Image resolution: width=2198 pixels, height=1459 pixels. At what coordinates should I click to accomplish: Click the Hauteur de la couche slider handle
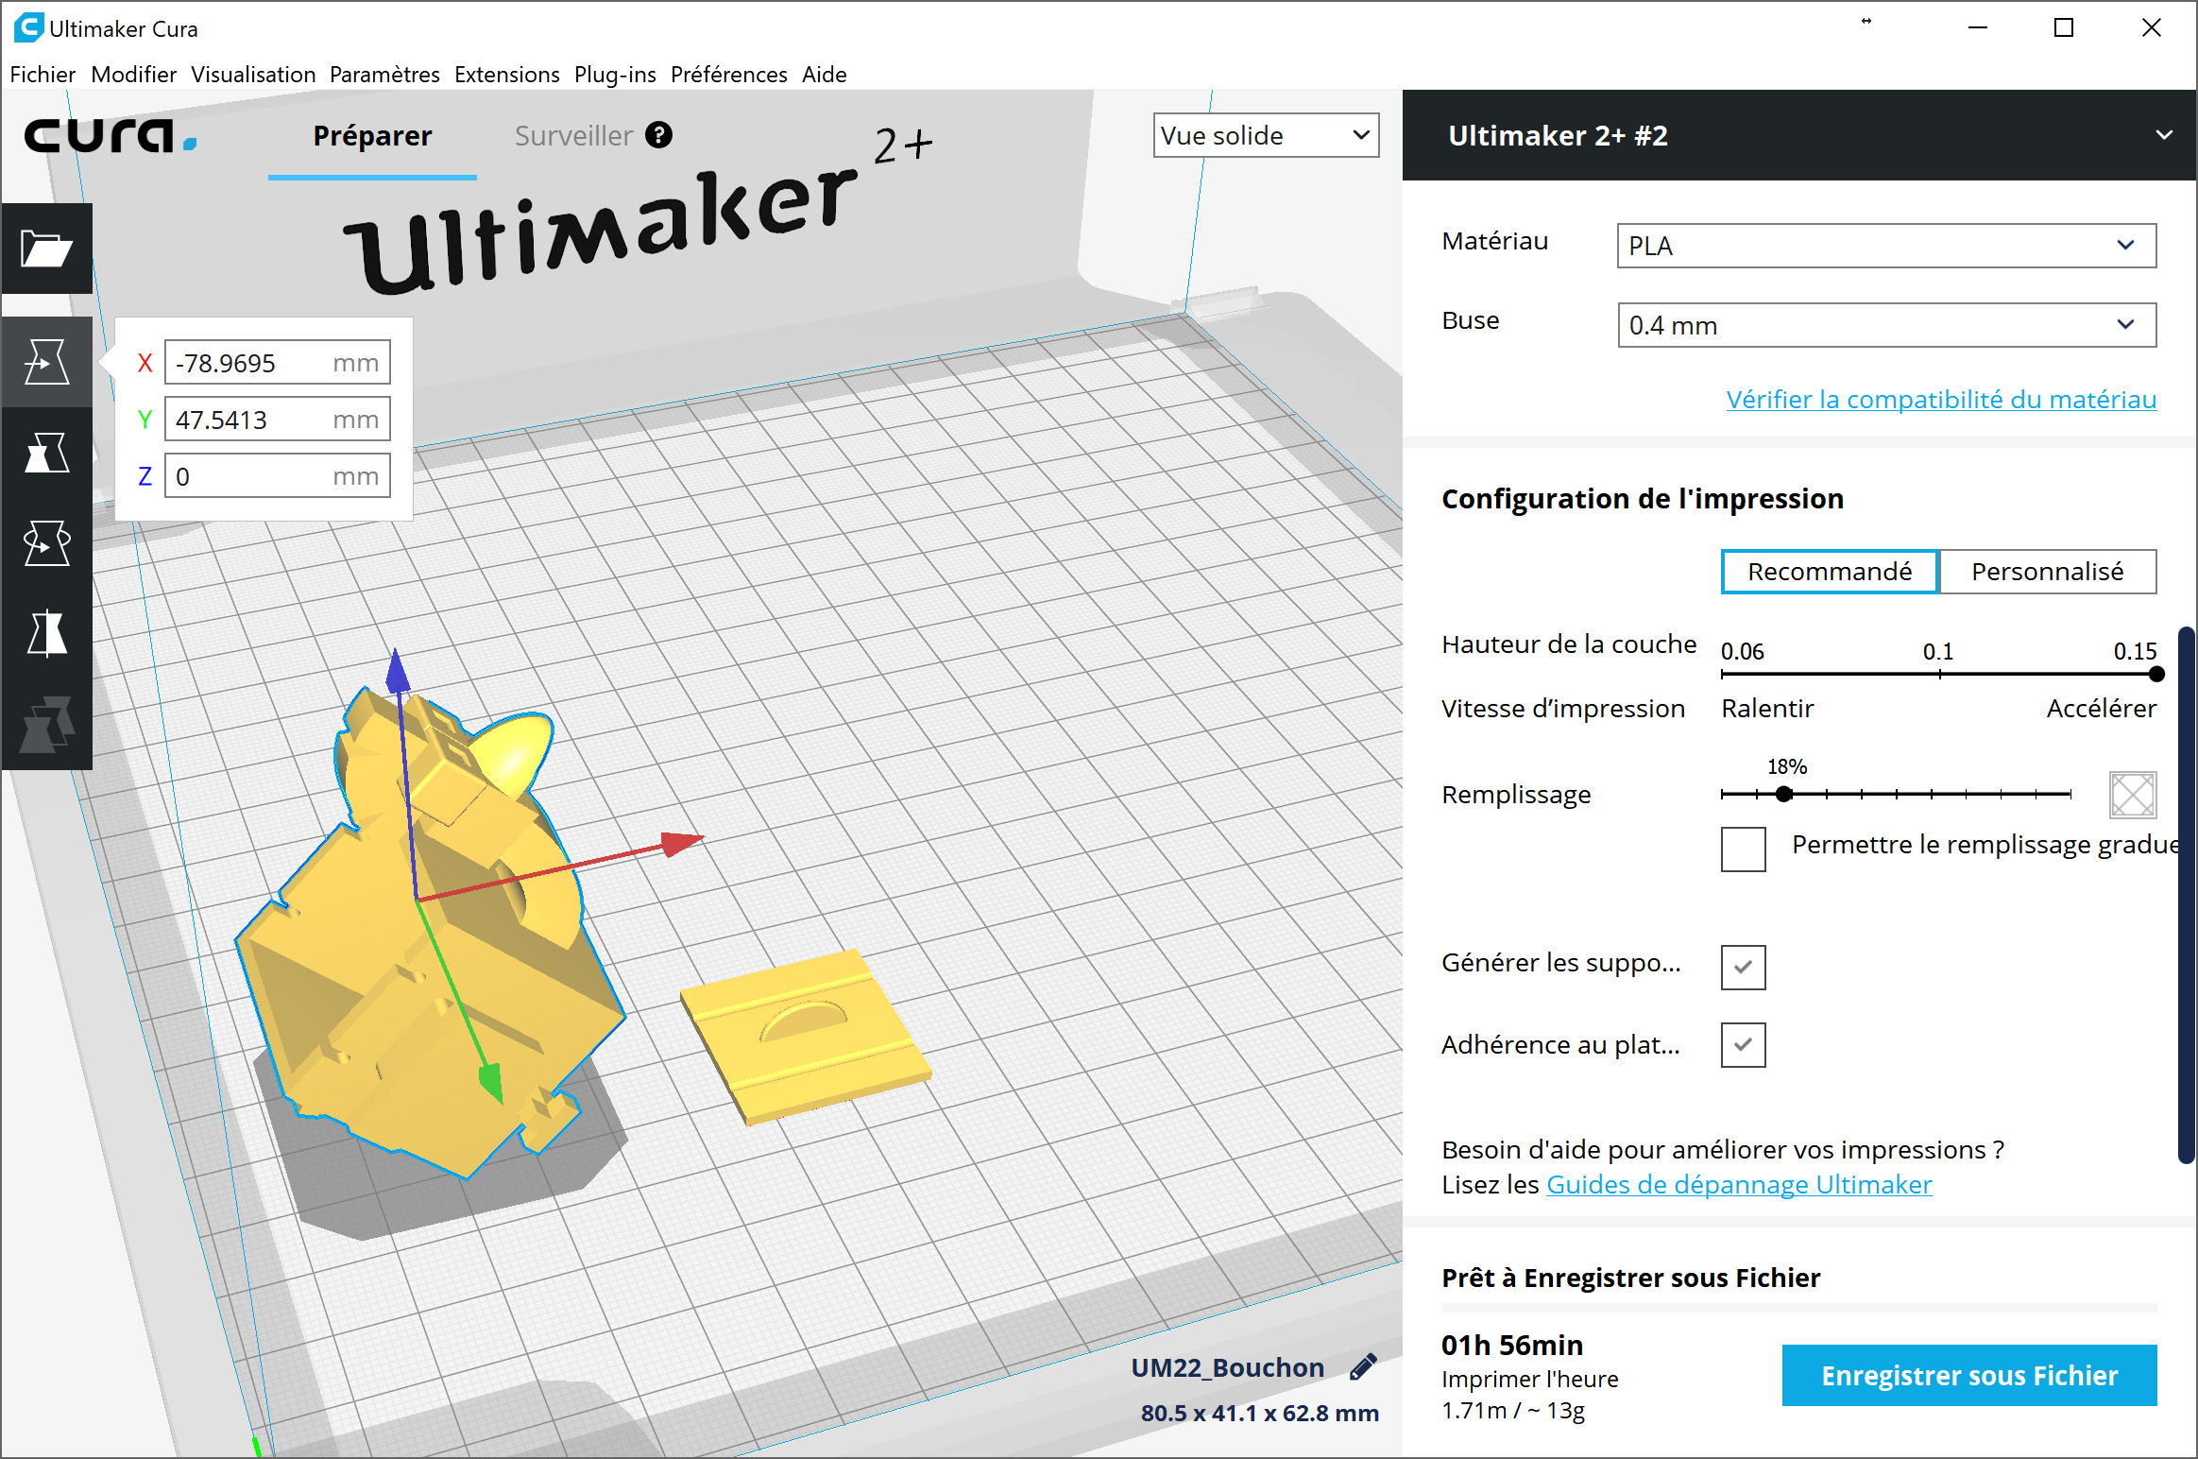click(2156, 674)
